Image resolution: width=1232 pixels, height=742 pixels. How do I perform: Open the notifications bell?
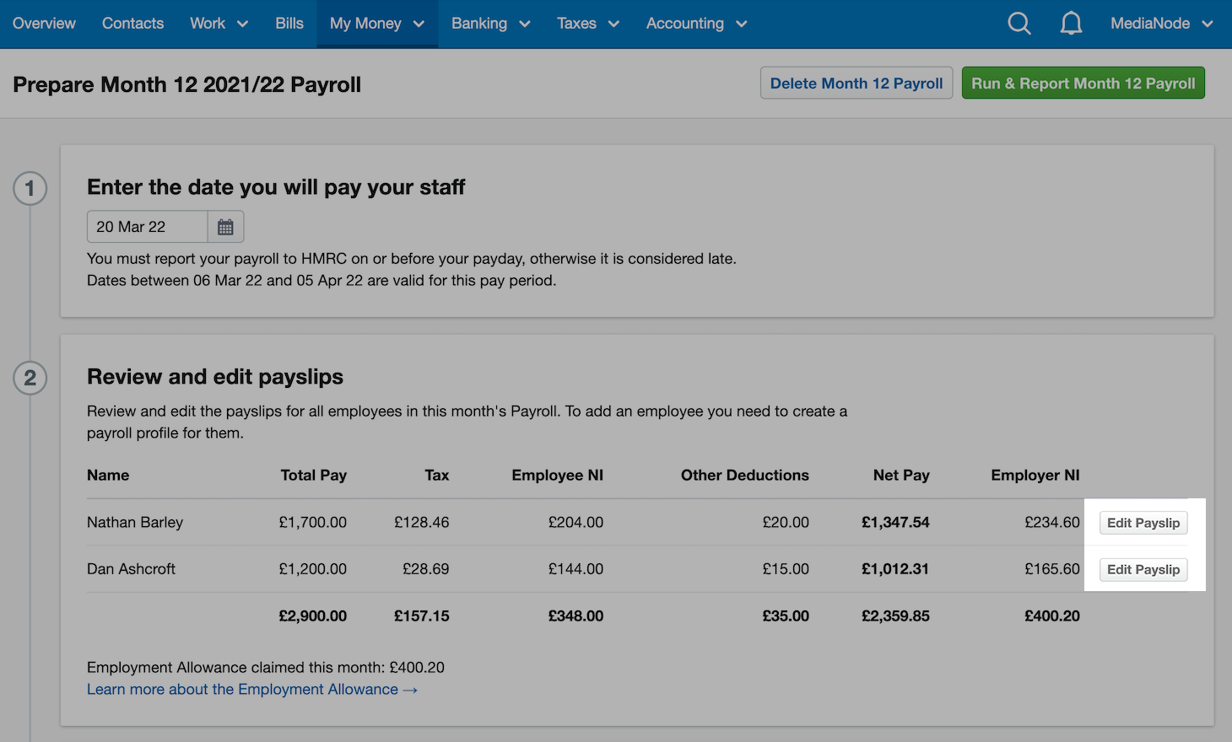pos(1071,24)
